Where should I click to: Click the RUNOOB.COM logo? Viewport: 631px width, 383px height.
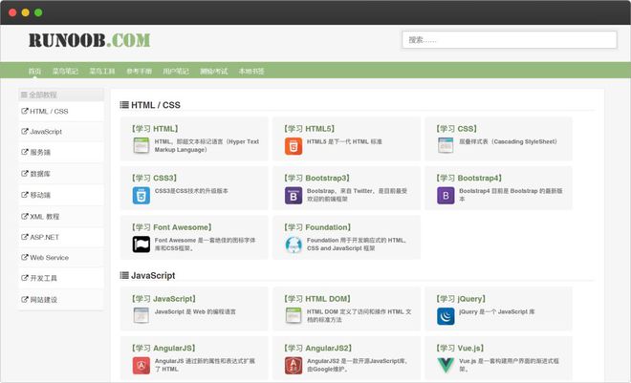(89, 40)
